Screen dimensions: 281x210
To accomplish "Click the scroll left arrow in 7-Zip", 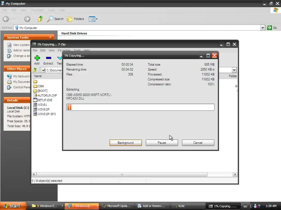I will [x=34, y=174].
